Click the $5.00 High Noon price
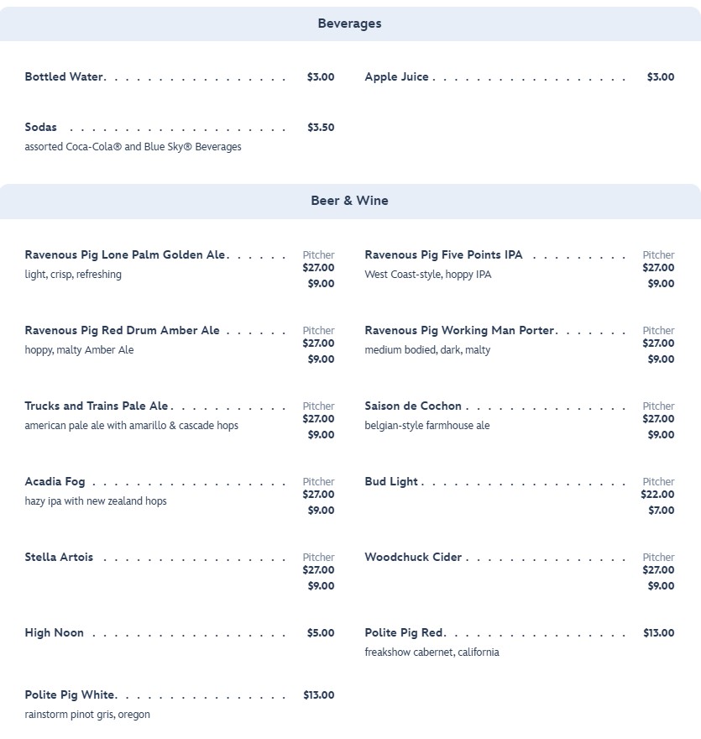This screenshot has width=701, height=739. [321, 633]
